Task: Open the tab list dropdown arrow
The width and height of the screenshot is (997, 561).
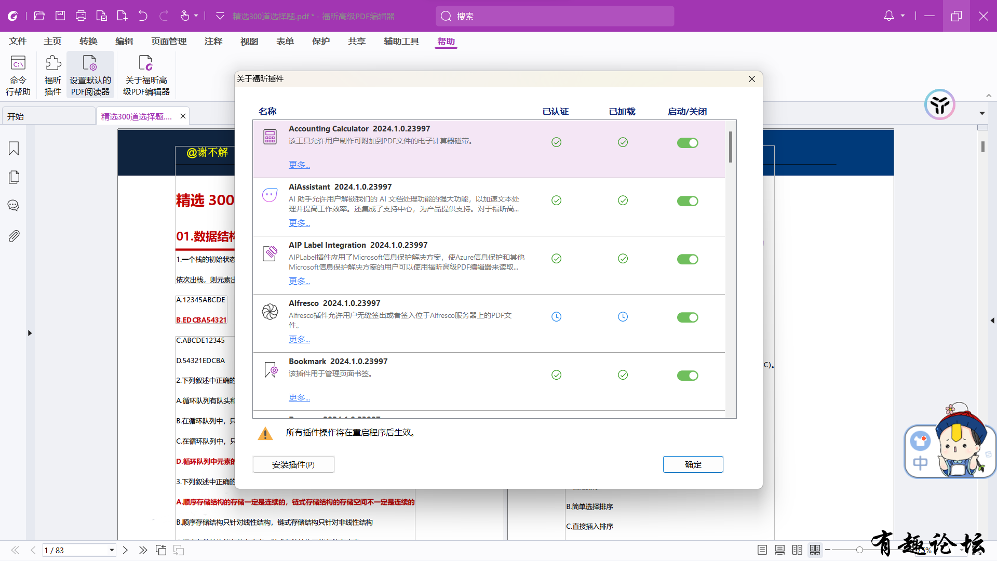Action: tap(982, 113)
